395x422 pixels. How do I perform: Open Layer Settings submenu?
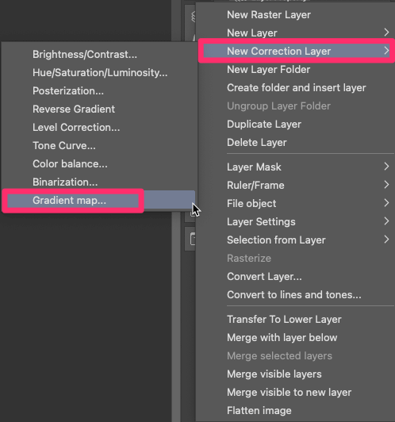(296, 222)
